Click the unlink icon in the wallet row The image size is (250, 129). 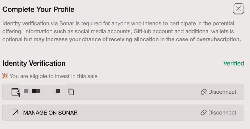click(203, 92)
